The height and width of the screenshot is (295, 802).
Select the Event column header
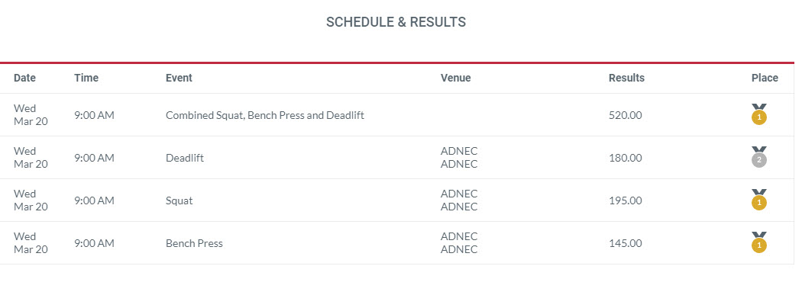pos(179,78)
